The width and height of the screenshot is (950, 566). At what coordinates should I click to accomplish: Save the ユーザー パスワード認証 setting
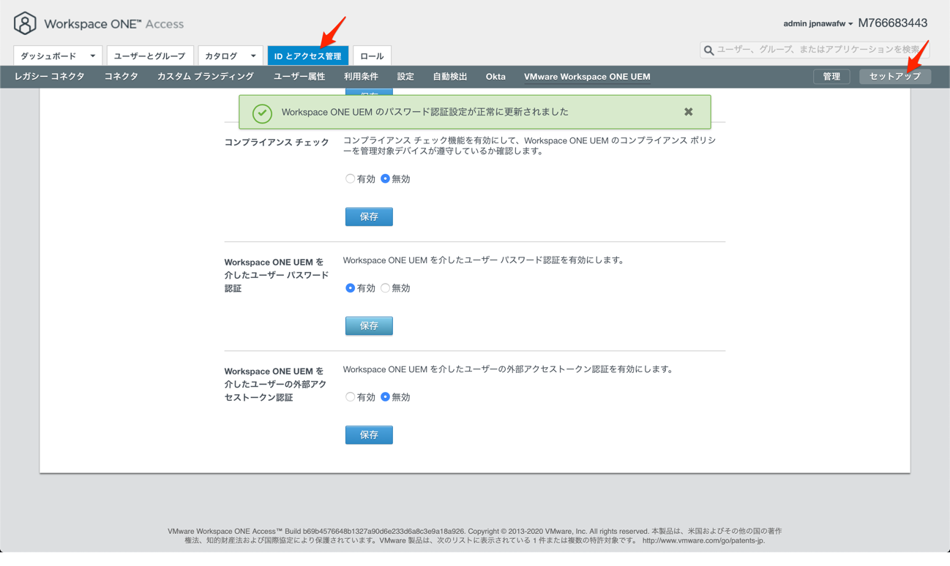click(369, 325)
